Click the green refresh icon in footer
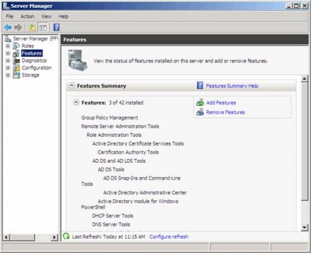 coord(67,236)
